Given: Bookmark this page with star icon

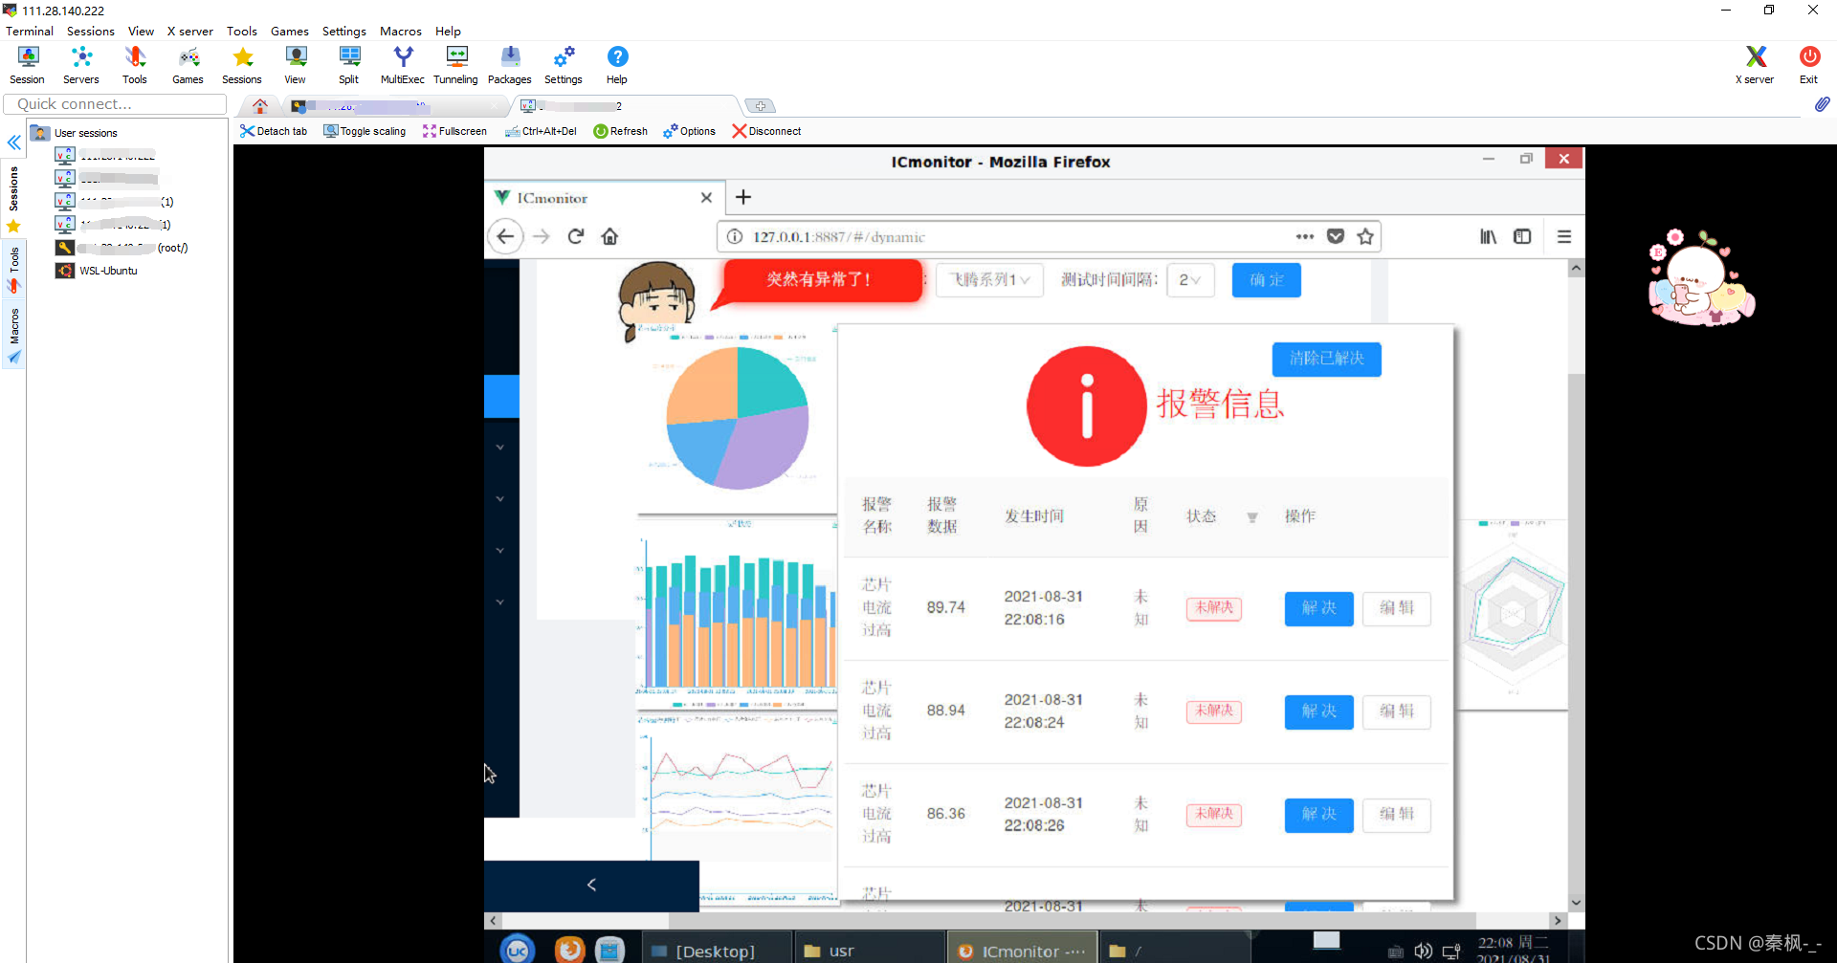Looking at the screenshot, I should coord(1365,236).
